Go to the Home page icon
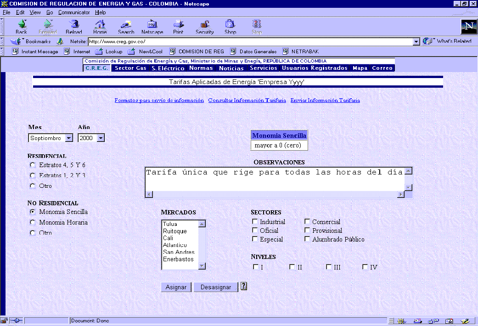Screen dimensions: 478x326 [x=100, y=26]
